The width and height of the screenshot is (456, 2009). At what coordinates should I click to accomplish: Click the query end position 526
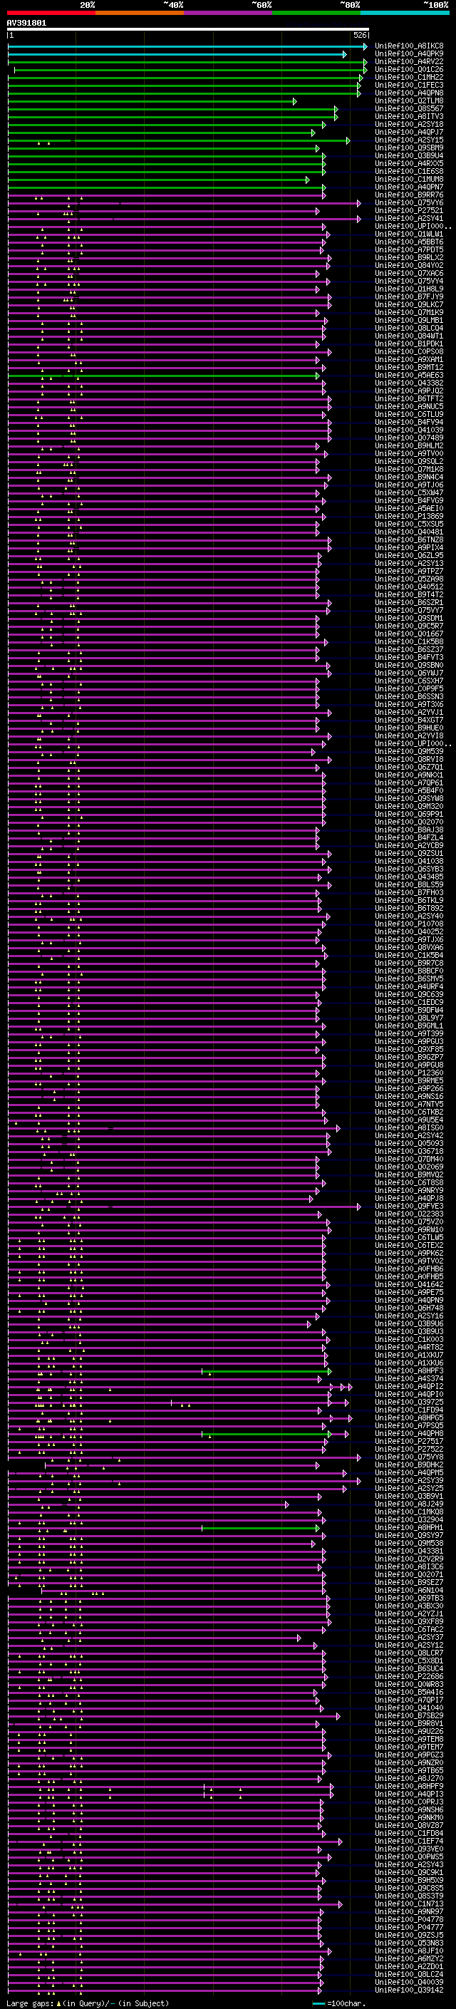point(360,35)
